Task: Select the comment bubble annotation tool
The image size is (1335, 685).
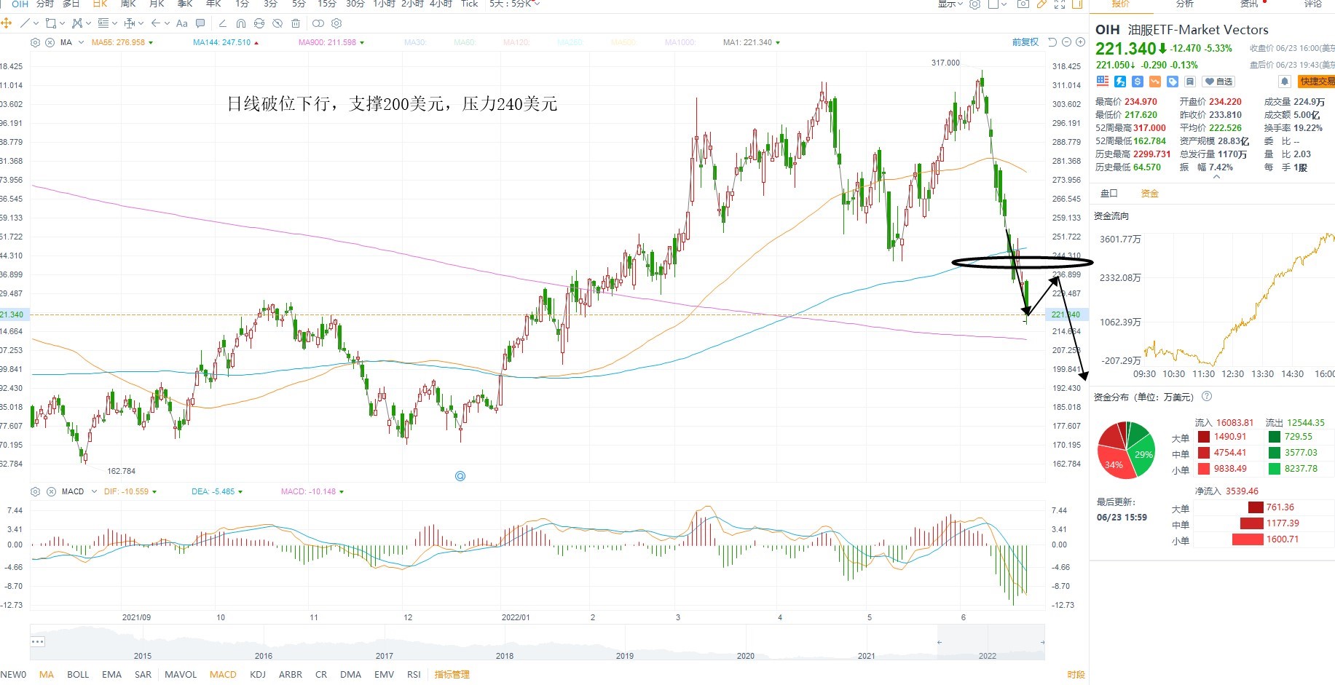Action: [x=200, y=23]
